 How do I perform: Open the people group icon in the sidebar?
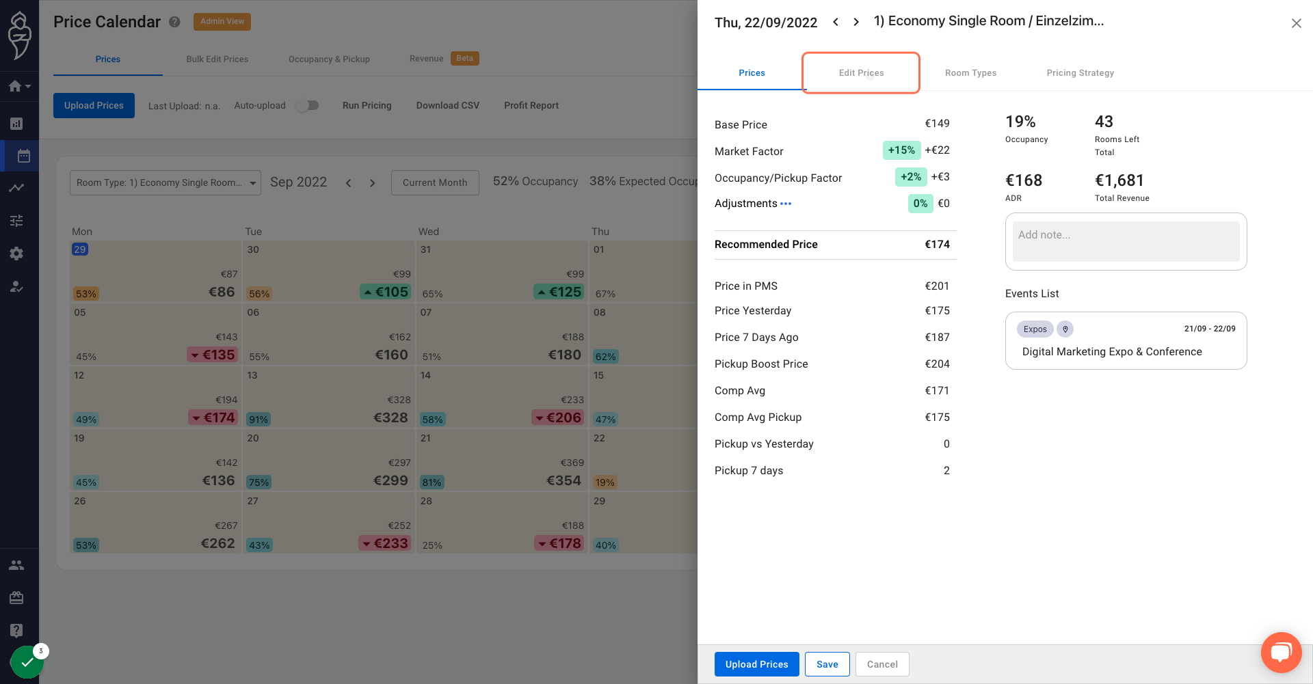pyautogui.click(x=16, y=565)
